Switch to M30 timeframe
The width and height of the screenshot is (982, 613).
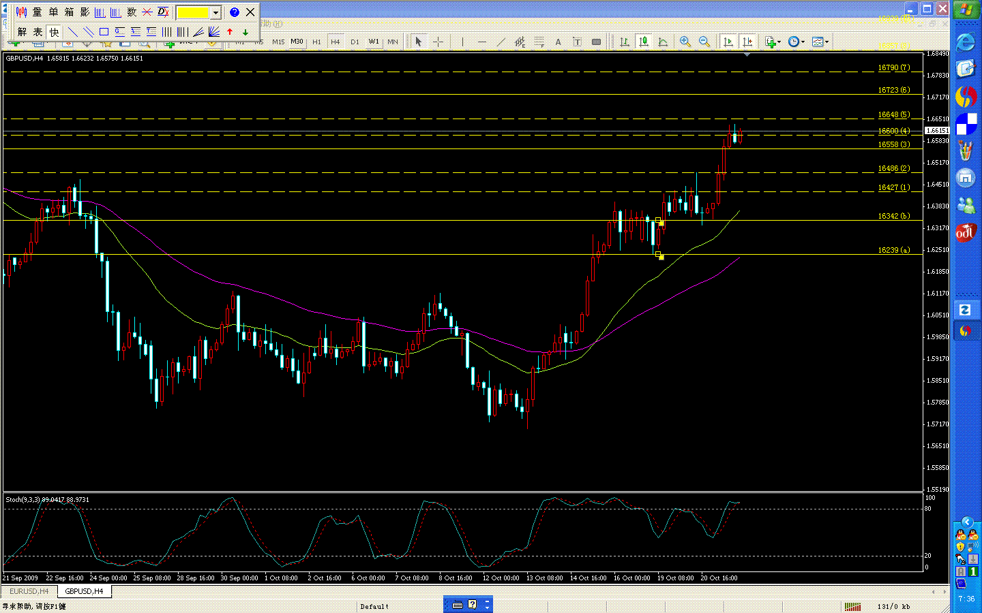tap(297, 42)
